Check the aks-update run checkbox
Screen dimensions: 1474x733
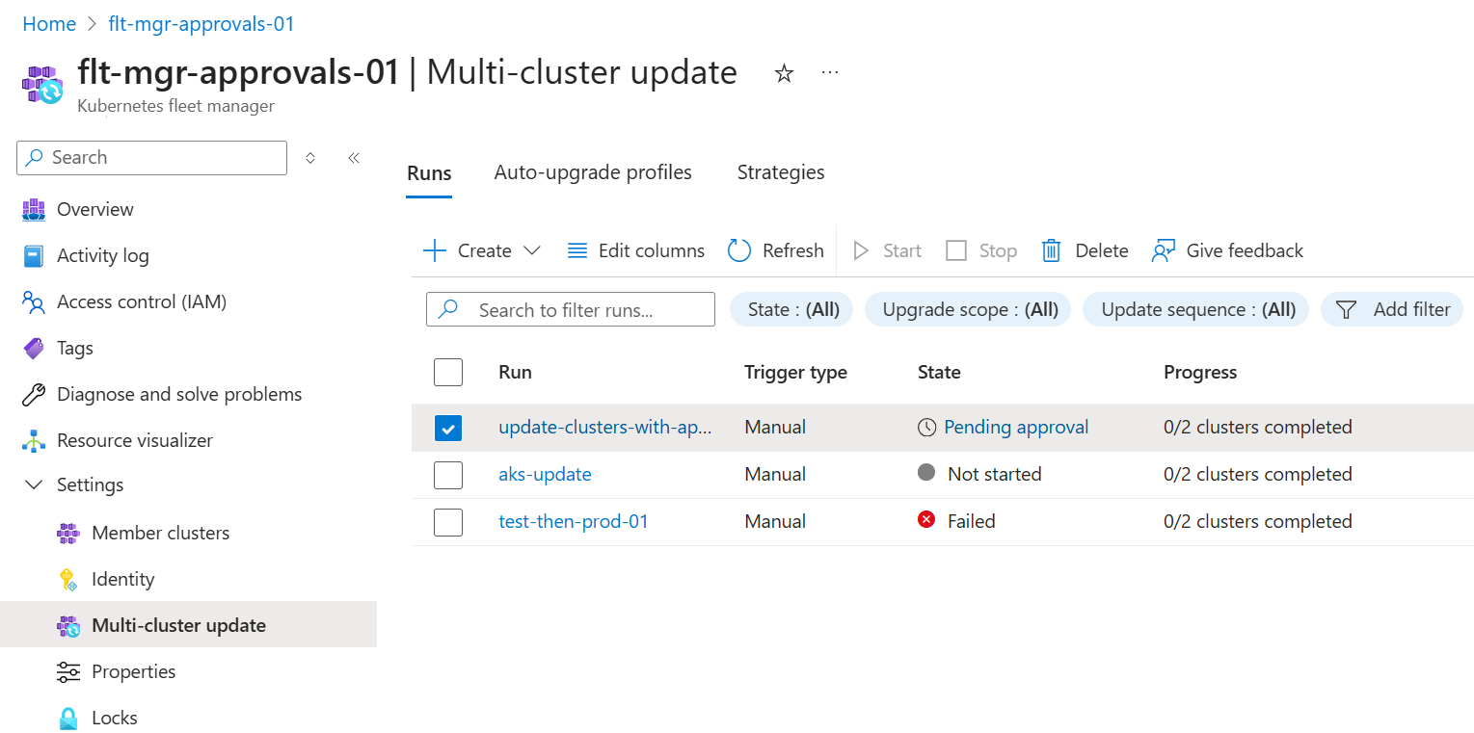(448, 475)
